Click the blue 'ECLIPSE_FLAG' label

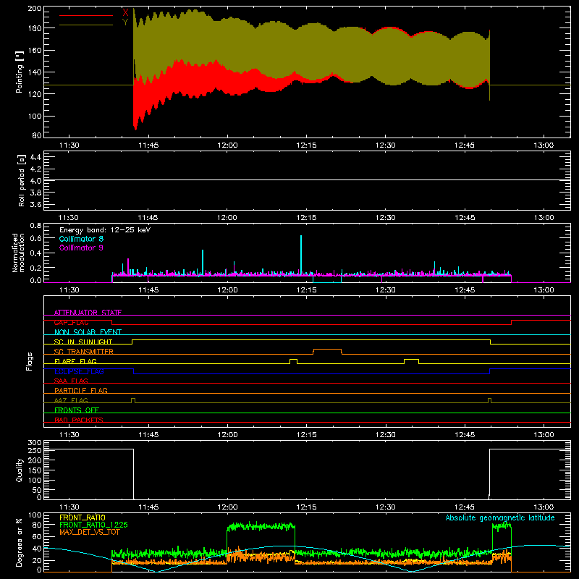coord(79,371)
